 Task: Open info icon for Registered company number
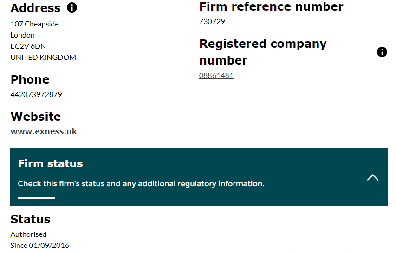click(382, 52)
